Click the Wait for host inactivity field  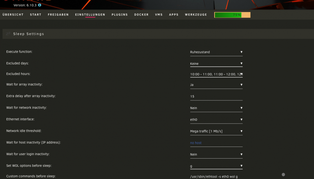pyautogui.click(x=216, y=143)
